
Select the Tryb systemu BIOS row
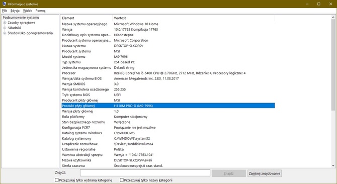point(168,95)
